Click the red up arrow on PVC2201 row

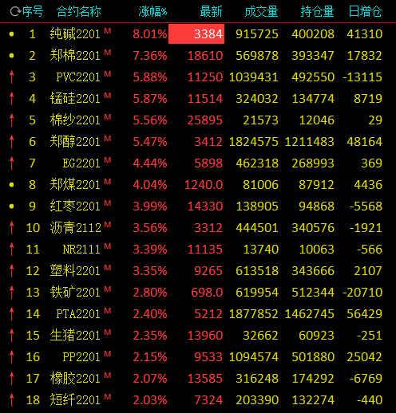11,77
